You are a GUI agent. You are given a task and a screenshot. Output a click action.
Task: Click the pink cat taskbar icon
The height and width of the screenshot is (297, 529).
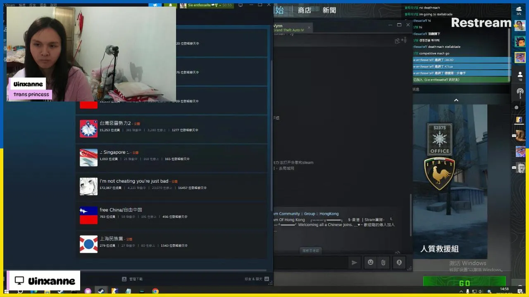(88, 291)
